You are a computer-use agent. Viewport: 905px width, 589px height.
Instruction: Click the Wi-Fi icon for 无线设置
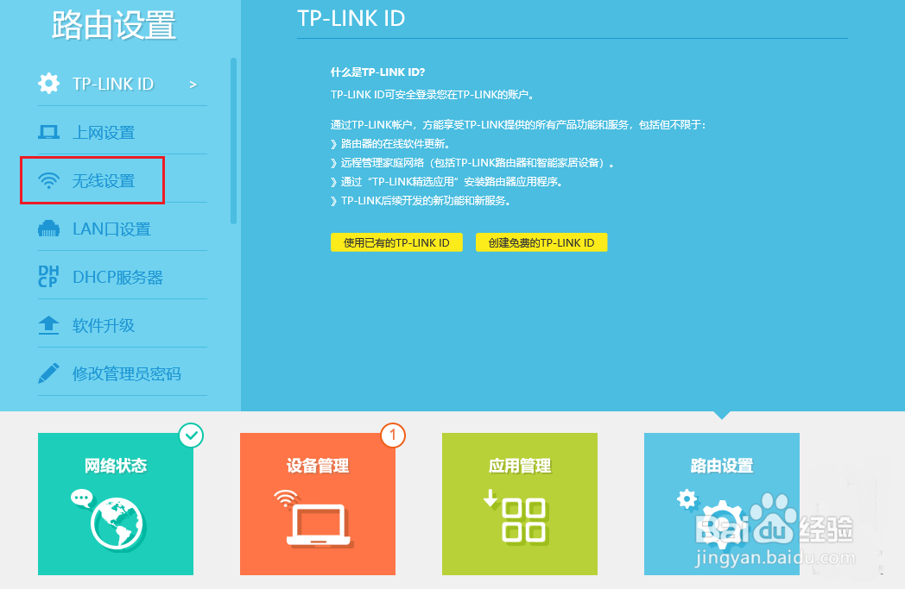tap(48, 181)
